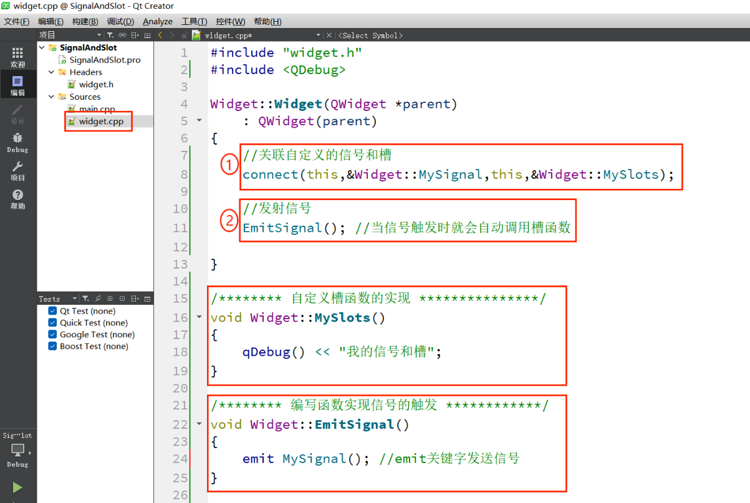This screenshot has height=503, width=750.
Task: Click the split icon in 项目 panel header
Action: tap(135, 36)
